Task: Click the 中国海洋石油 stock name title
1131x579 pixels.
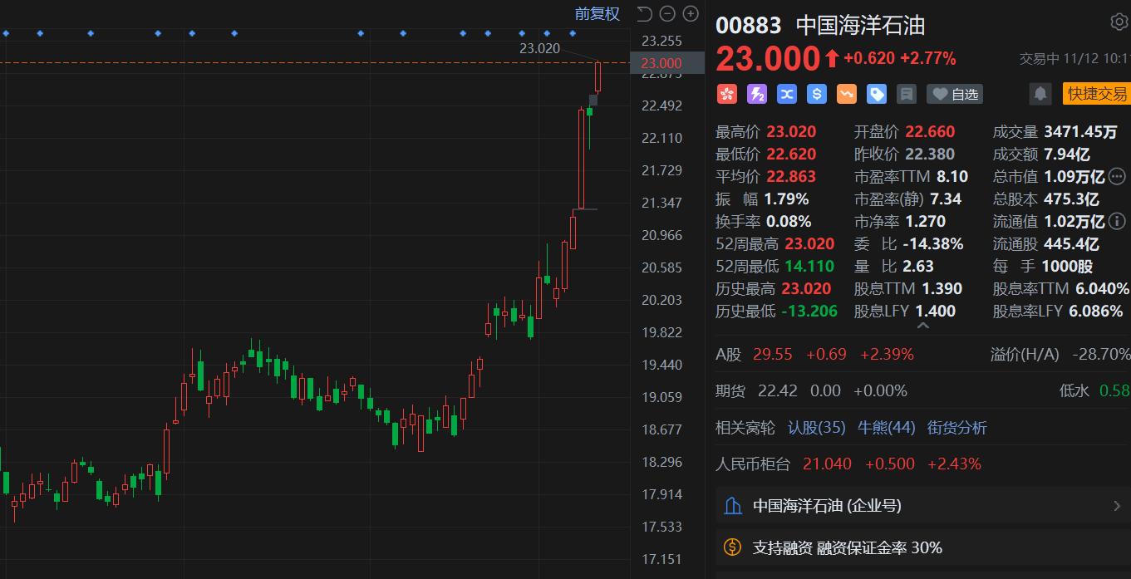Action: coord(860,25)
